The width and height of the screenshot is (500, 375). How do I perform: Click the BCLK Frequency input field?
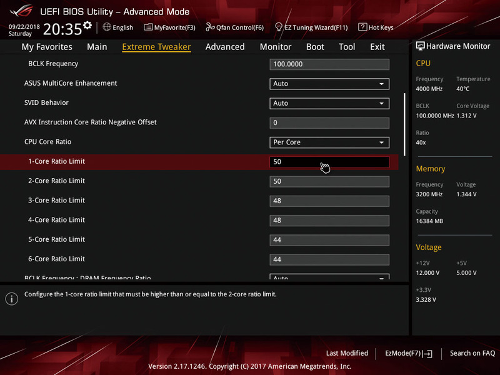pyautogui.click(x=329, y=64)
